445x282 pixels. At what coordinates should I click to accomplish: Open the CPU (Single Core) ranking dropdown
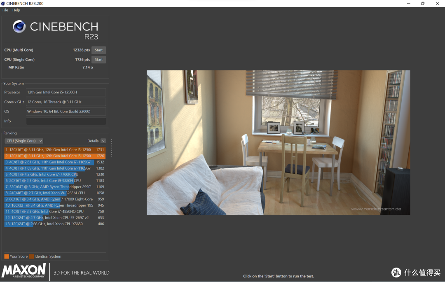(x=24, y=141)
